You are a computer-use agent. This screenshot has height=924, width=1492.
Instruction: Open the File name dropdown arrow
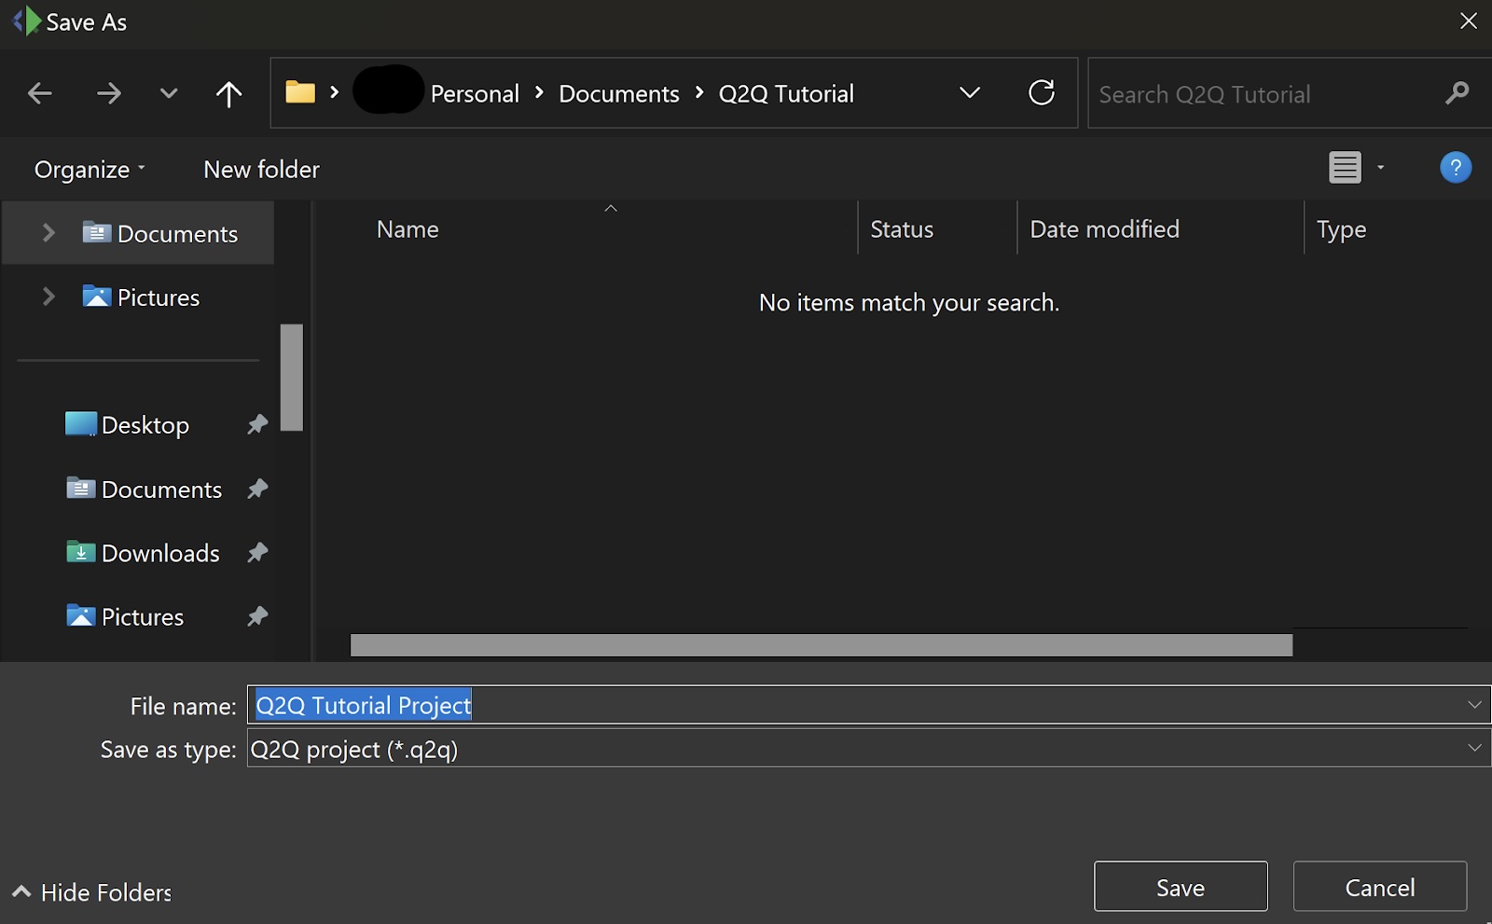pyautogui.click(x=1474, y=705)
